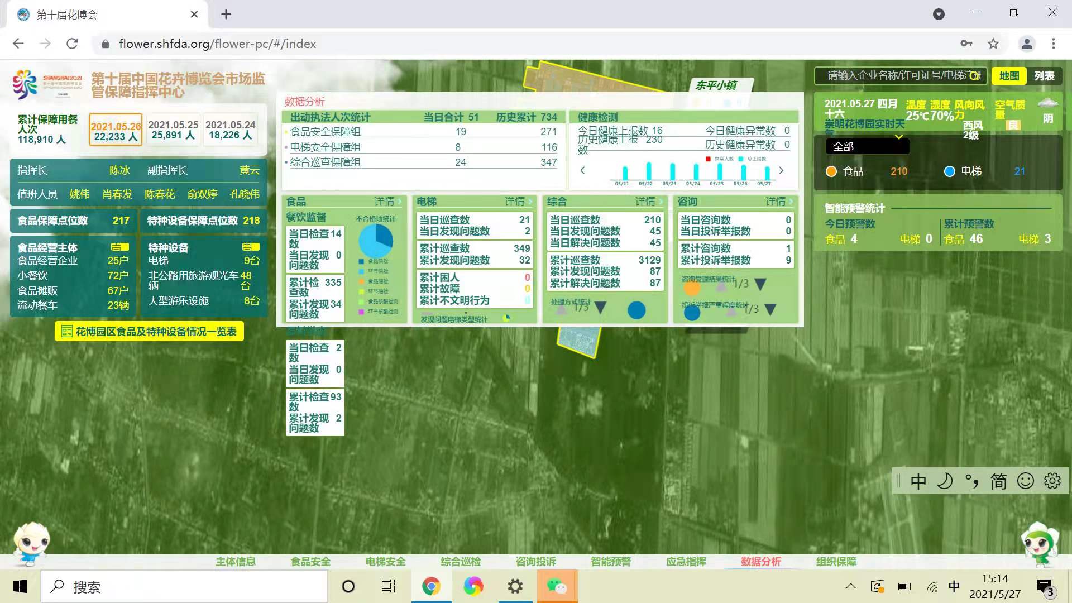Click the address bar URL
The height and width of the screenshot is (603, 1072).
click(x=217, y=44)
